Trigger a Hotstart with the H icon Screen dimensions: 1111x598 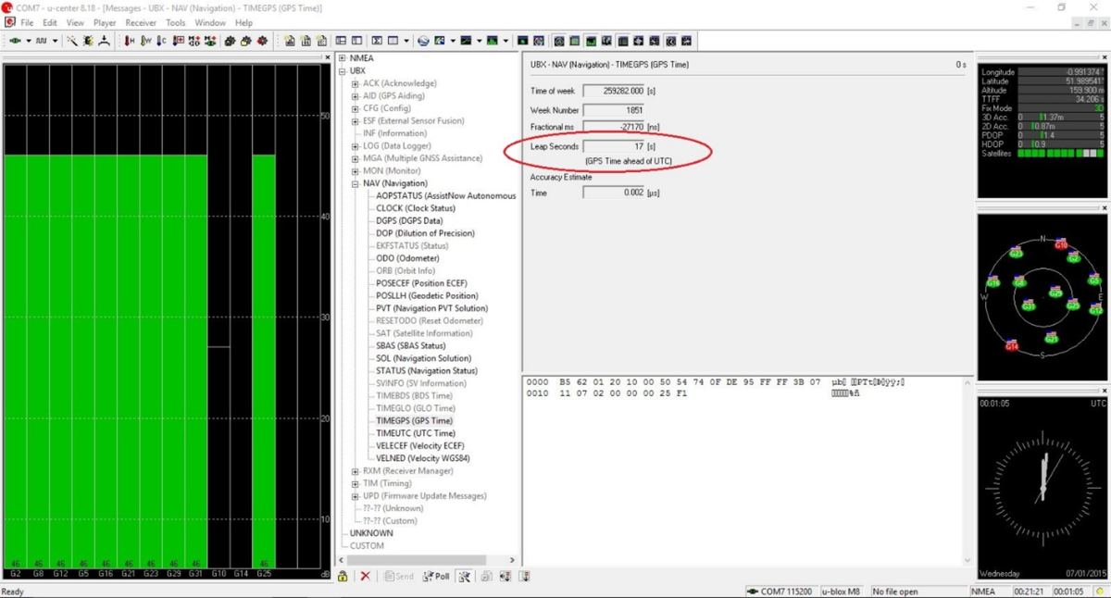pos(130,41)
